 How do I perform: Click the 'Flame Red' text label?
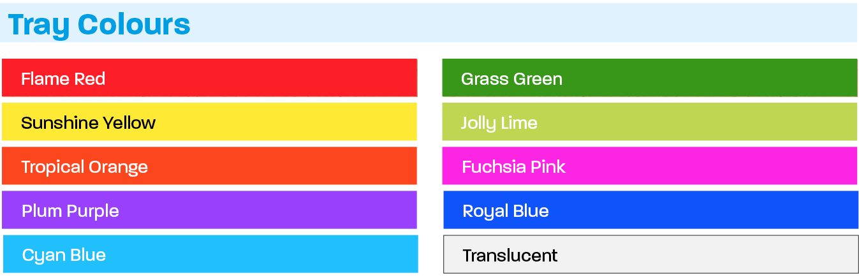tap(63, 79)
